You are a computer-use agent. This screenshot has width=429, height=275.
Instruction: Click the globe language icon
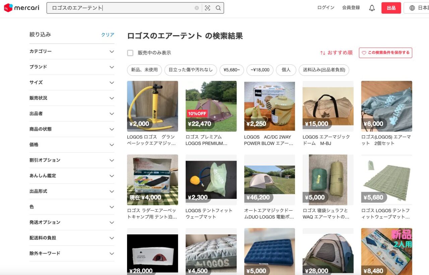point(412,8)
